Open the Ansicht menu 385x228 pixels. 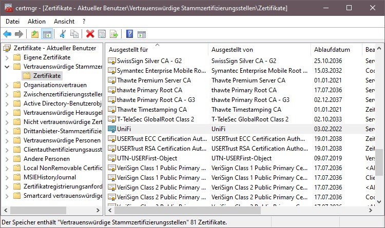pos(64,22)
